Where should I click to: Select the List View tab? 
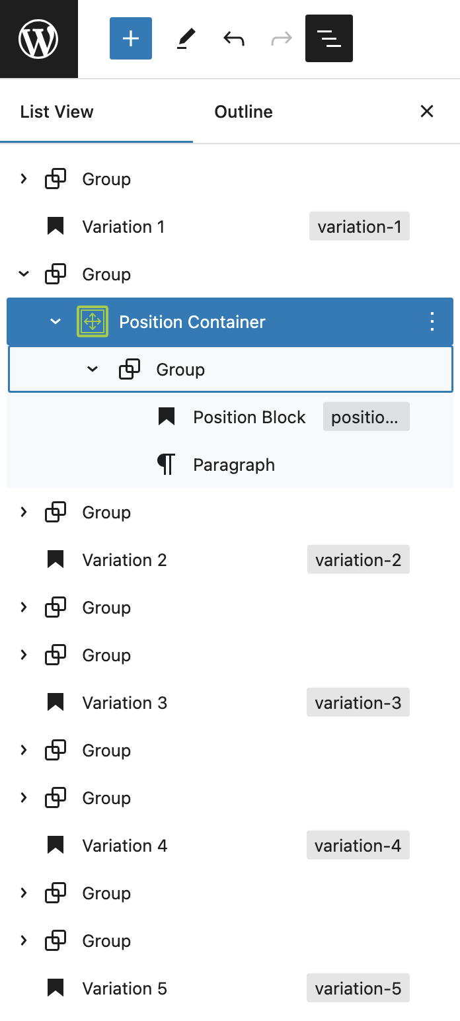(x=57, y=112)
